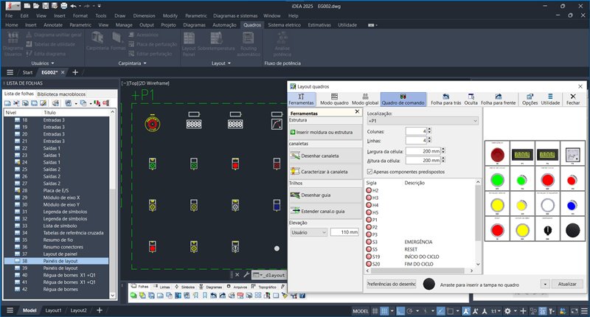
Task: Switch to Biblioteca macroblocos tab
Action: tap(61, 94)
